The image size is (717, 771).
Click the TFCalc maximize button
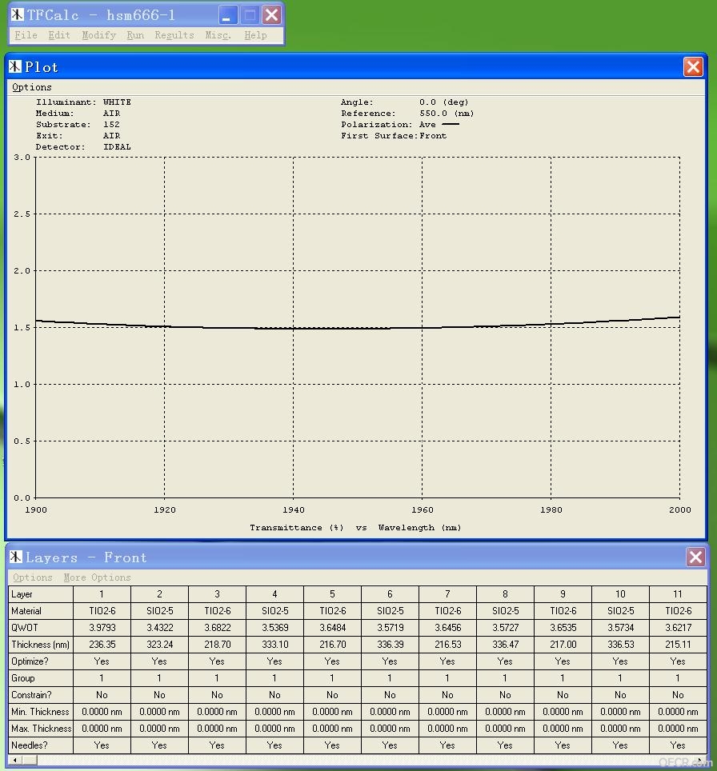[x=250, y=14]
